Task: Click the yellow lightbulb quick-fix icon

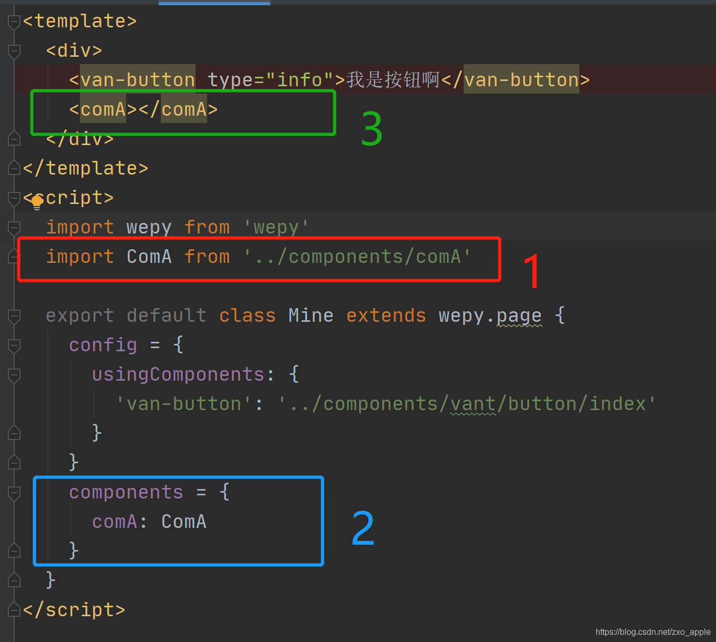Action: click(x=37, y=202)
